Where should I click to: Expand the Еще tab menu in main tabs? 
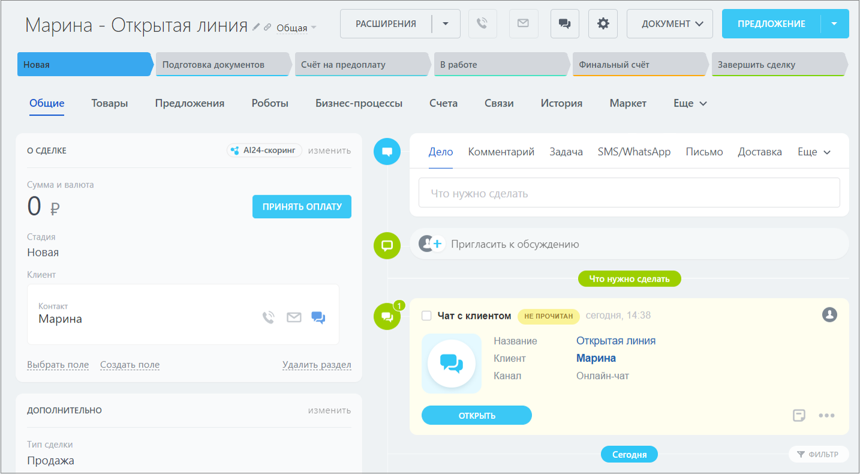click(x=690, y=103)
